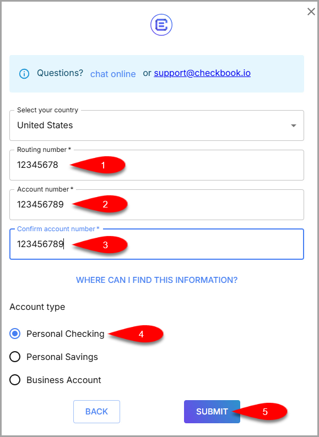Select the Personal Checking radio button
Viewport: 319px width, 437px height.
[15, 334]
